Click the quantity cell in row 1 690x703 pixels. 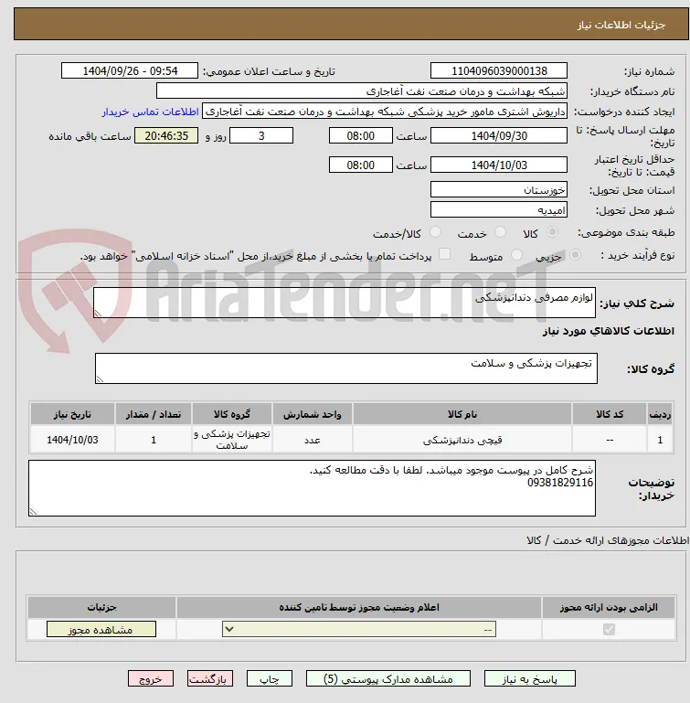154,440
